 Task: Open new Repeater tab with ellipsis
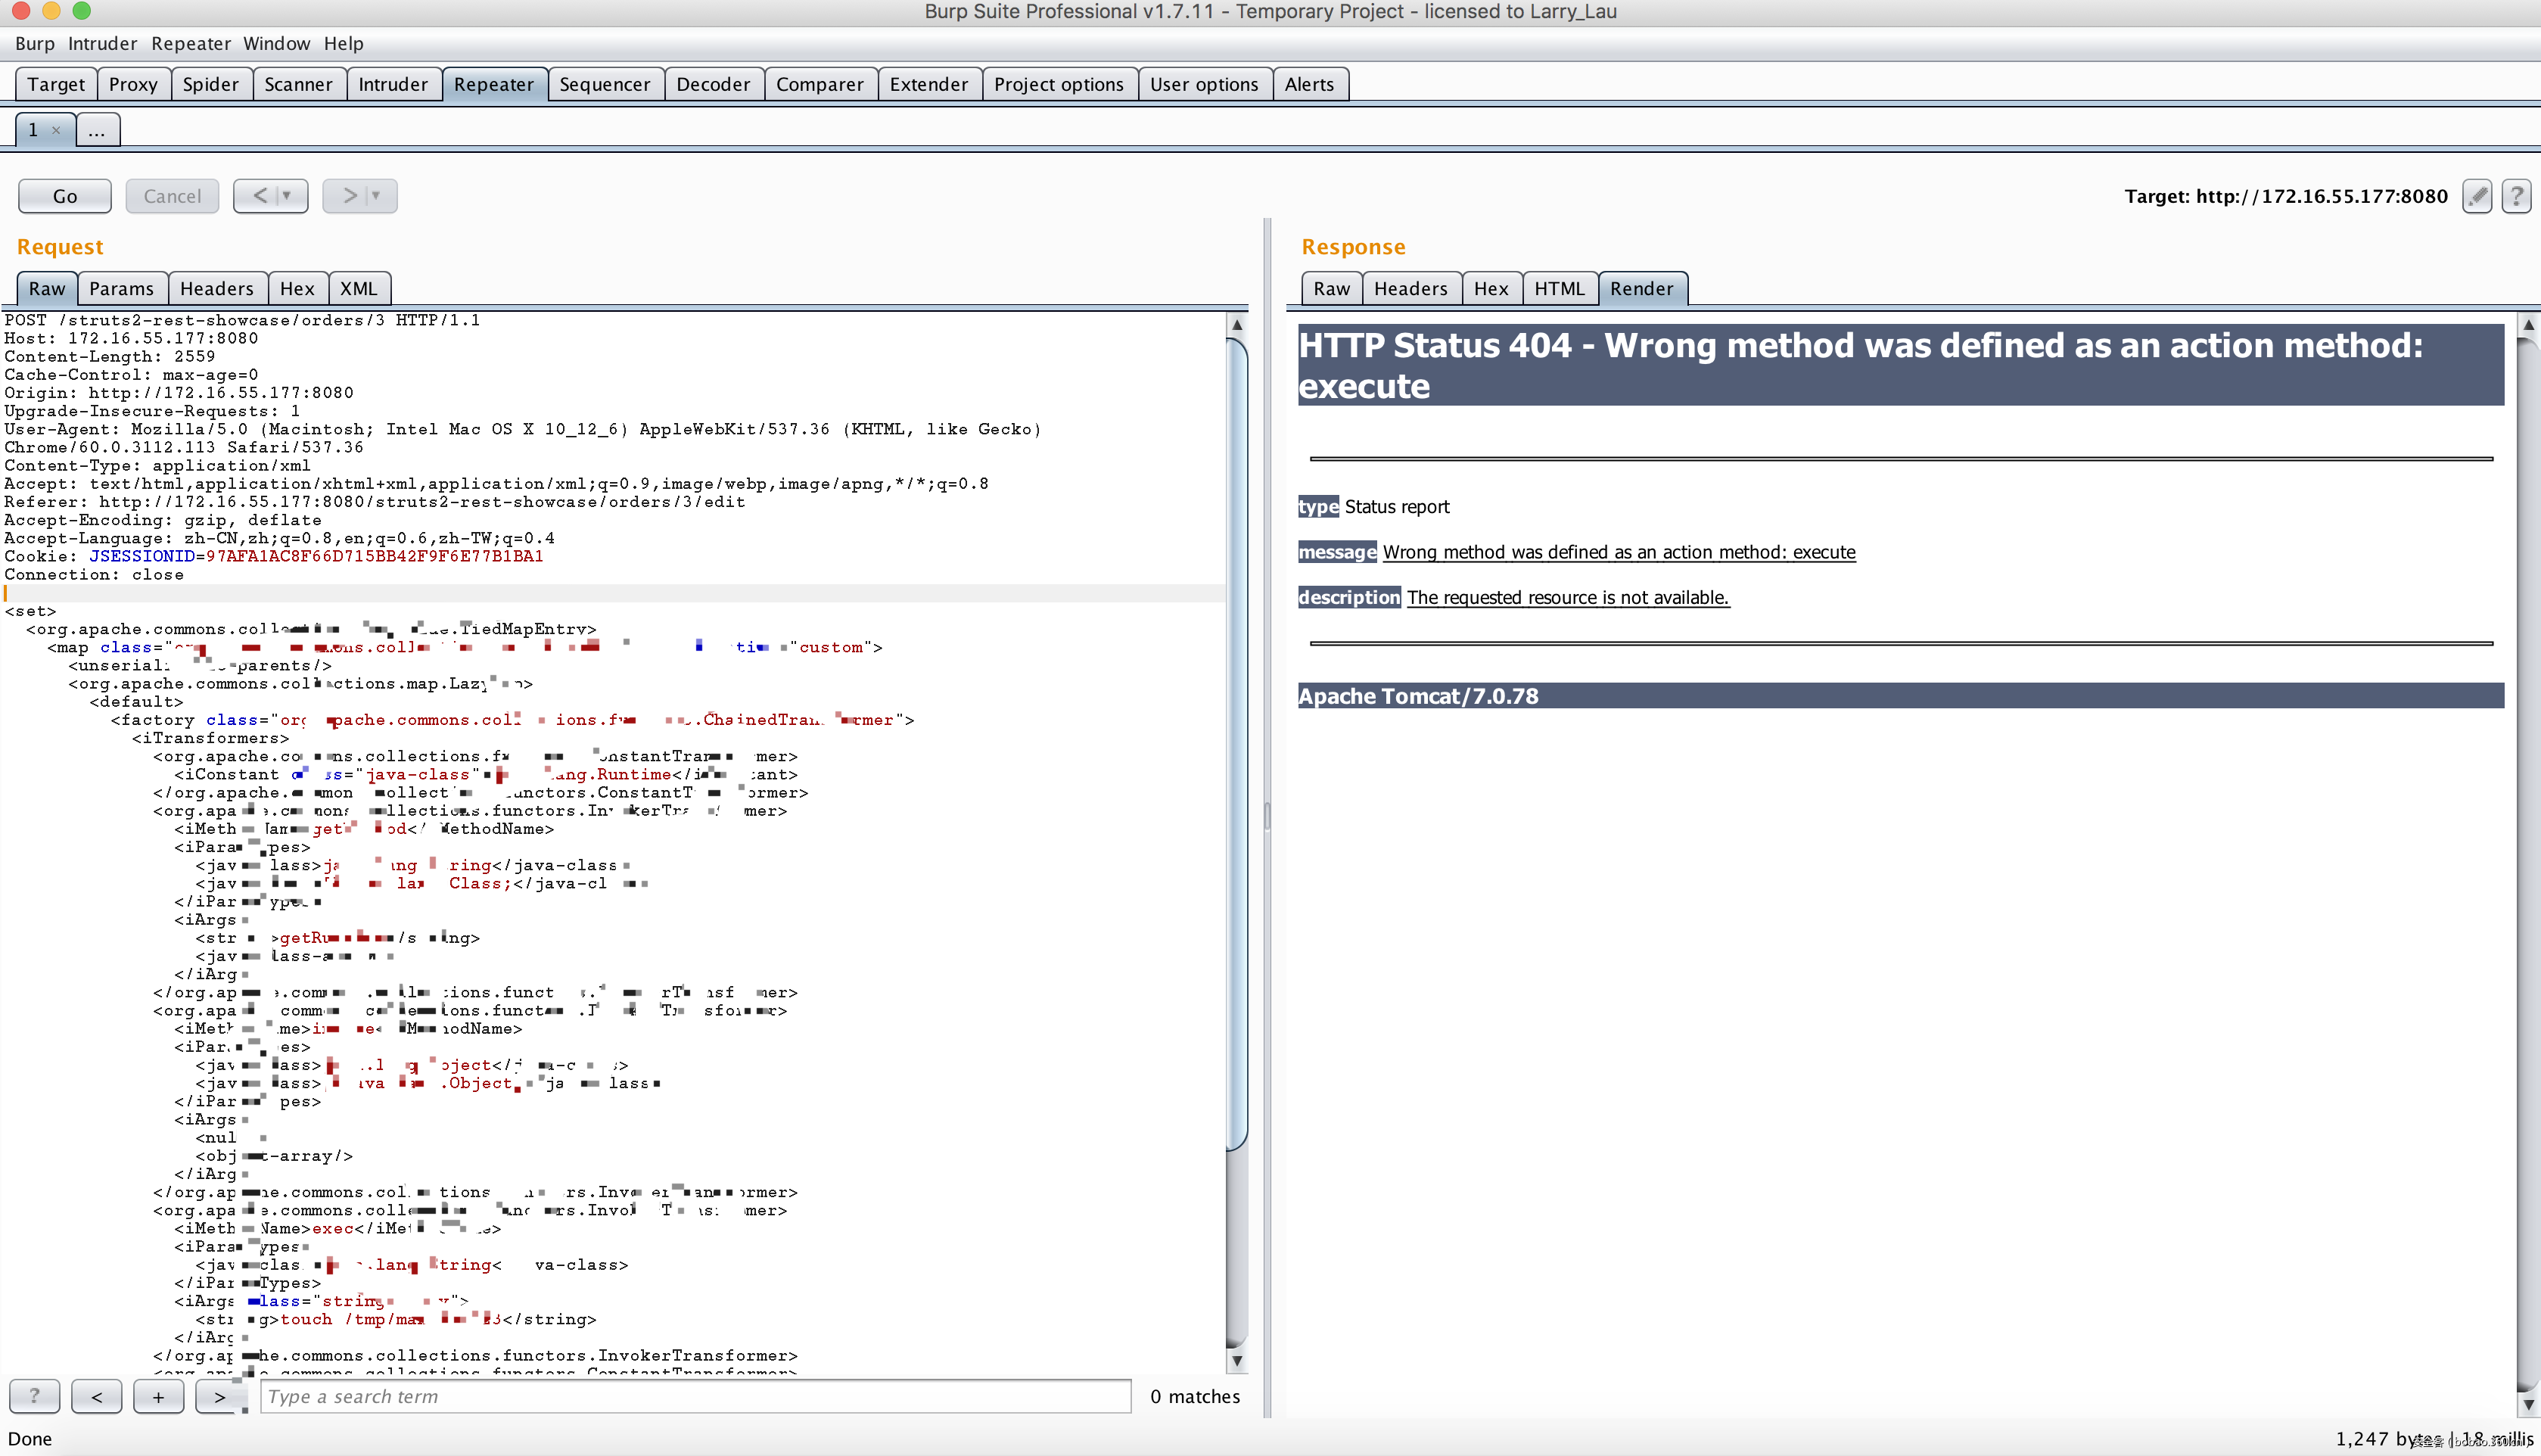tap(97, 130)
